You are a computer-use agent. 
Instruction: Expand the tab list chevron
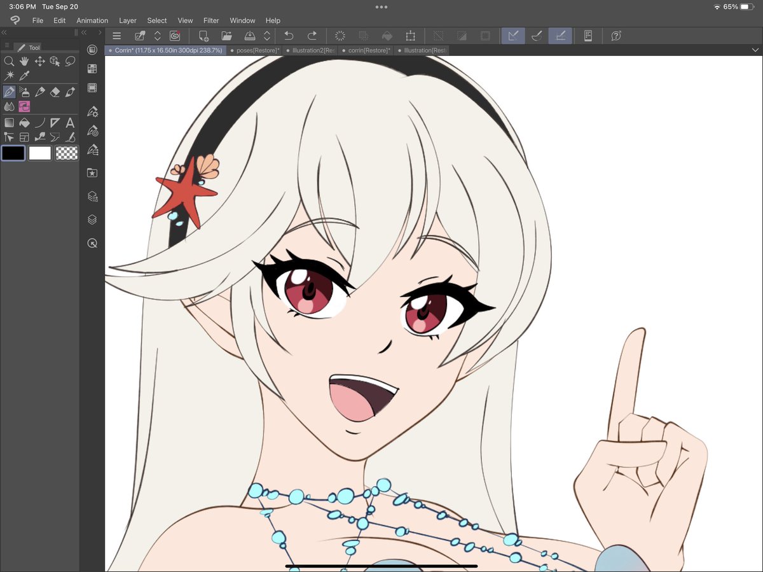pos(755,50)
